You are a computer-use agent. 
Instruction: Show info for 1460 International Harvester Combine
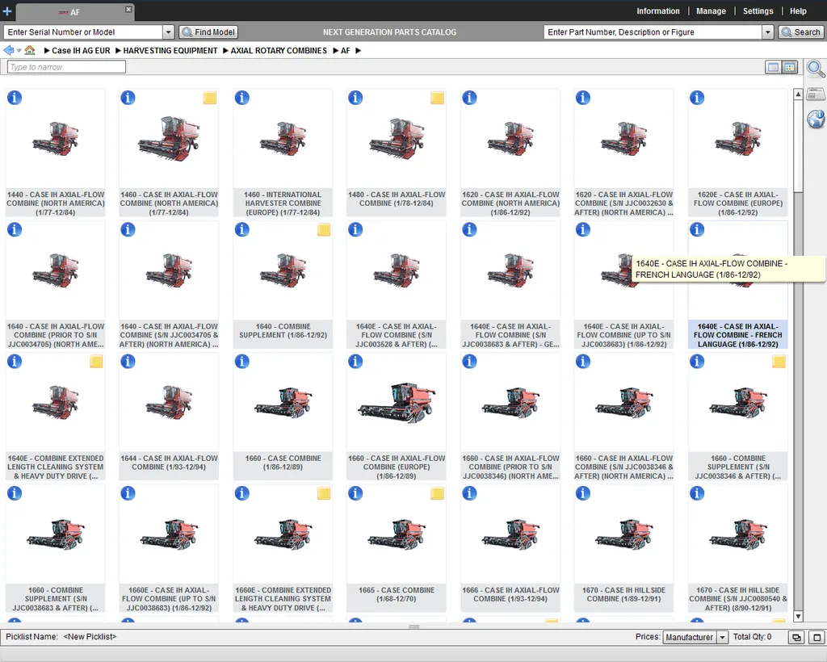pyautogui.click(x=242, y=98)
